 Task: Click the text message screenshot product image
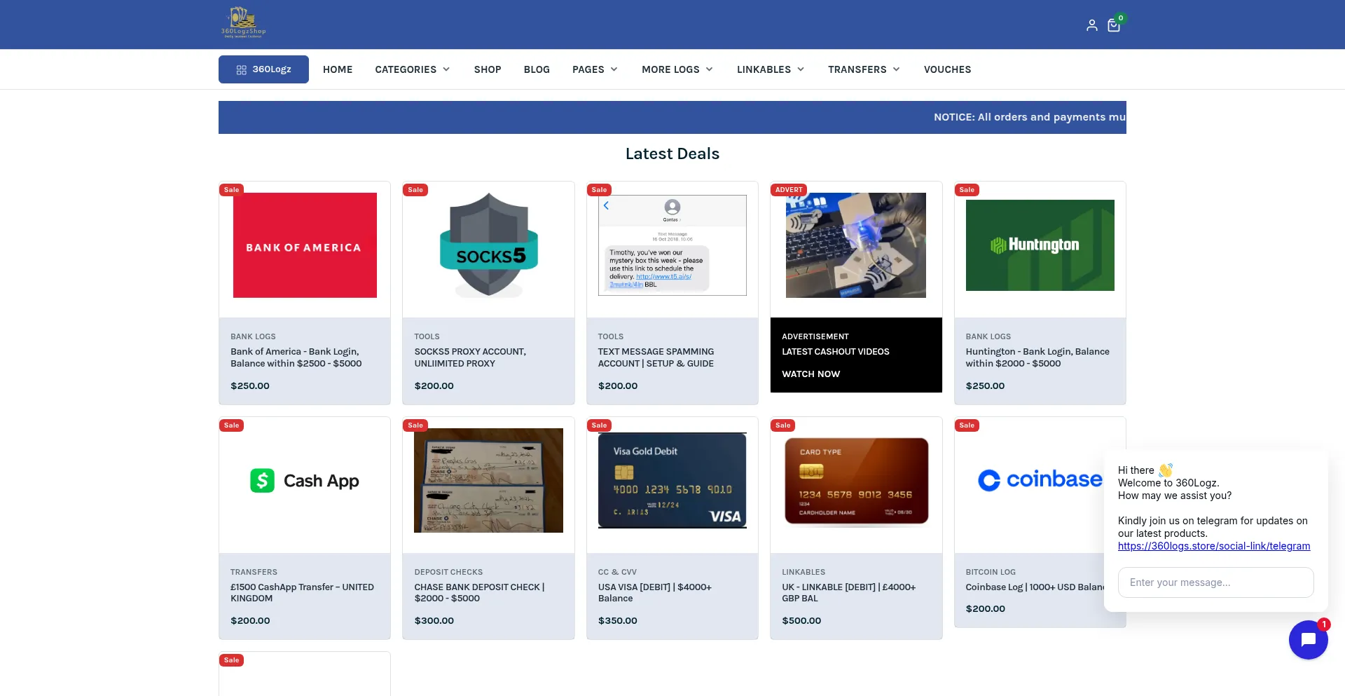672,245
